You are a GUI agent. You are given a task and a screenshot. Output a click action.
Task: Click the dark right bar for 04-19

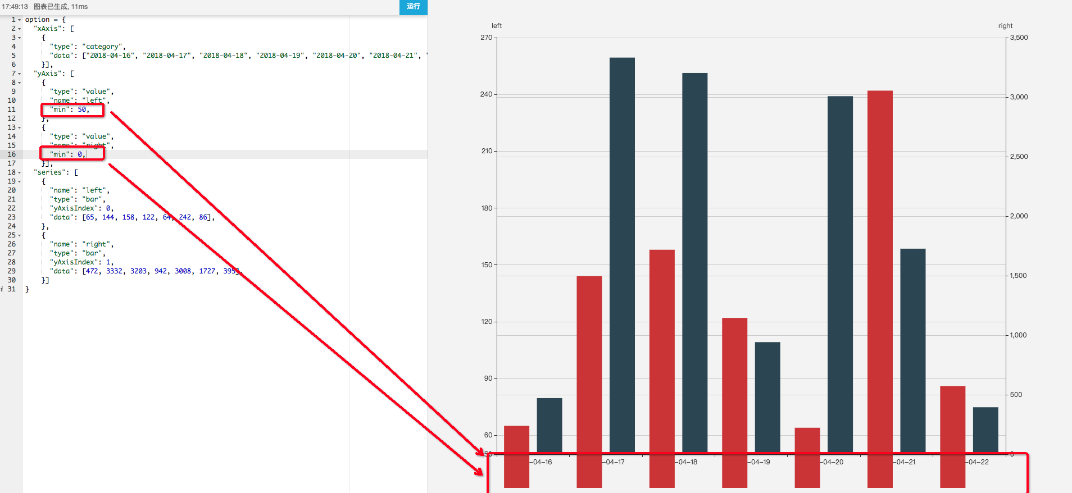767,397
